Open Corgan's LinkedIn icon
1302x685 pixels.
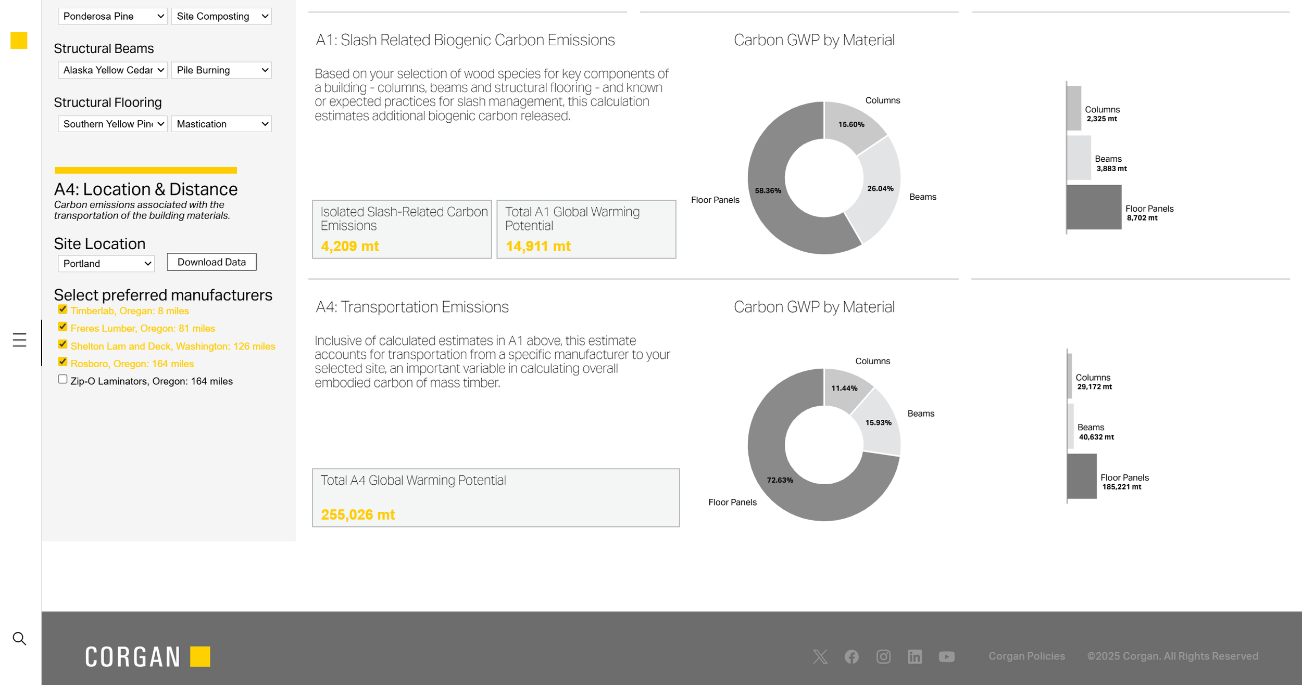(x=915, y=656)
